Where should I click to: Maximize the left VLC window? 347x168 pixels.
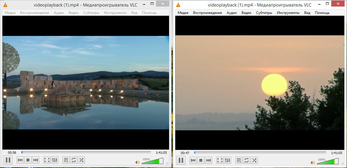[152, 4]
